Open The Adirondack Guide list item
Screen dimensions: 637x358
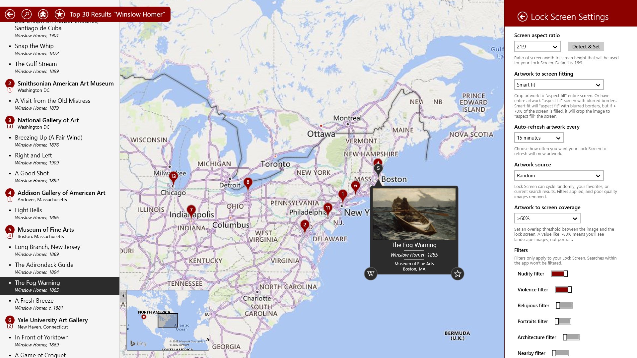[x=60, y=268]
